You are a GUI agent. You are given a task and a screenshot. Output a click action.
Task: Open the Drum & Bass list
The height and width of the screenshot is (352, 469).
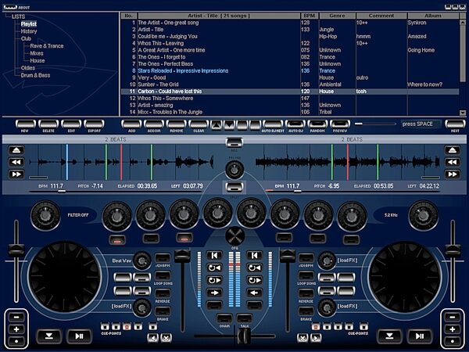click(35, 75)
